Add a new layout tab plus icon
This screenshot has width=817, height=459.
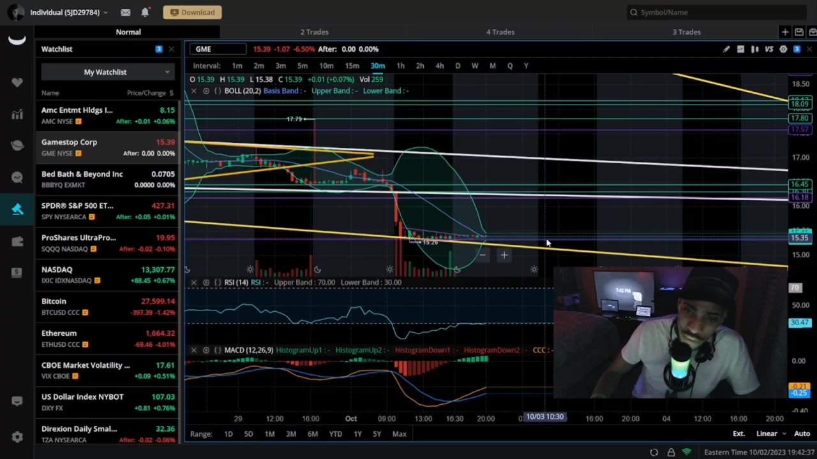pos(785,32)
